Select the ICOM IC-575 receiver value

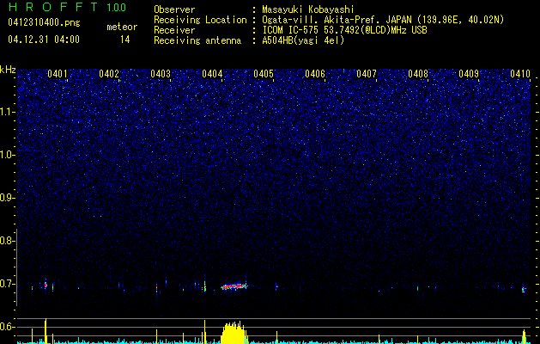344,30
